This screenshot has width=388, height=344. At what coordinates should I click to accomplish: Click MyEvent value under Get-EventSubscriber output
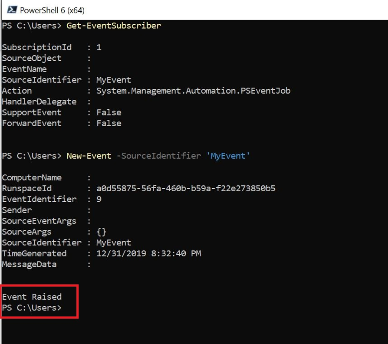click(114, 80)
